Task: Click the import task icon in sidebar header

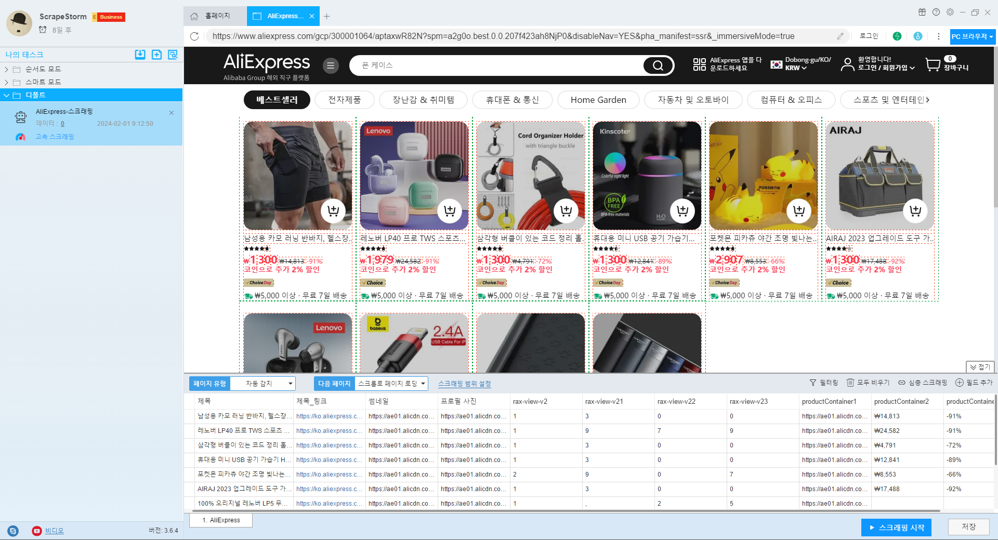Action: click(x=140, y=55)
